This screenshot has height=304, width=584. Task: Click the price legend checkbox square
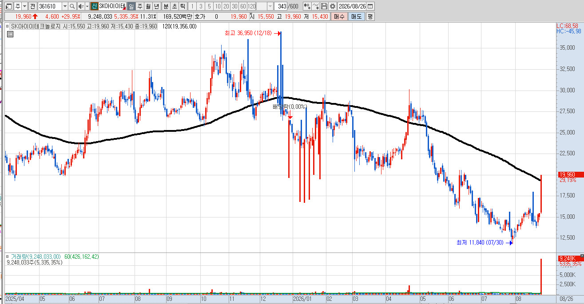[8, 27]
